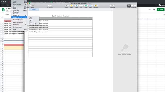Choose Close from the File menu

[19, 7]
